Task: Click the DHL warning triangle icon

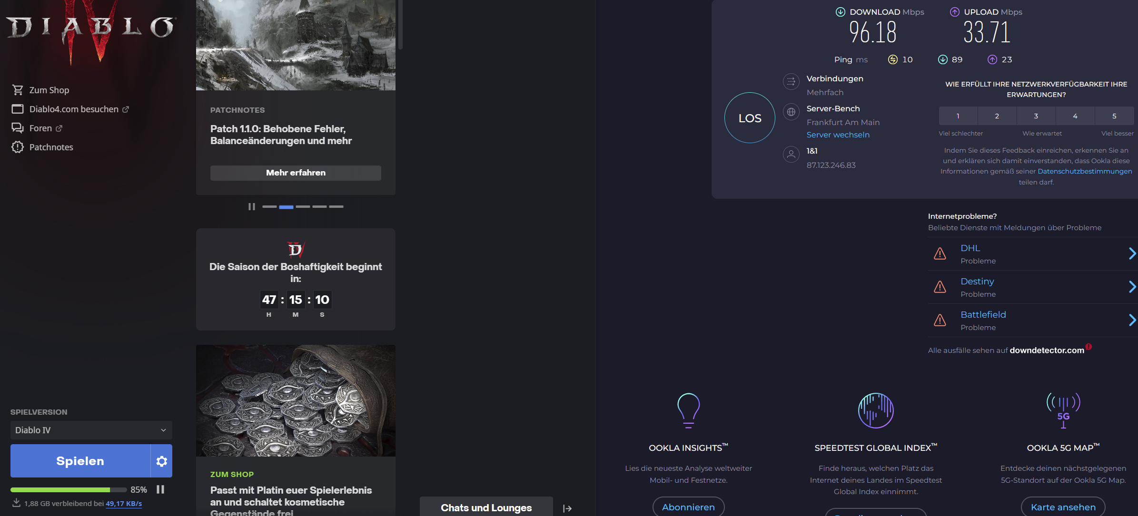Action: click(x=940, y=253)
